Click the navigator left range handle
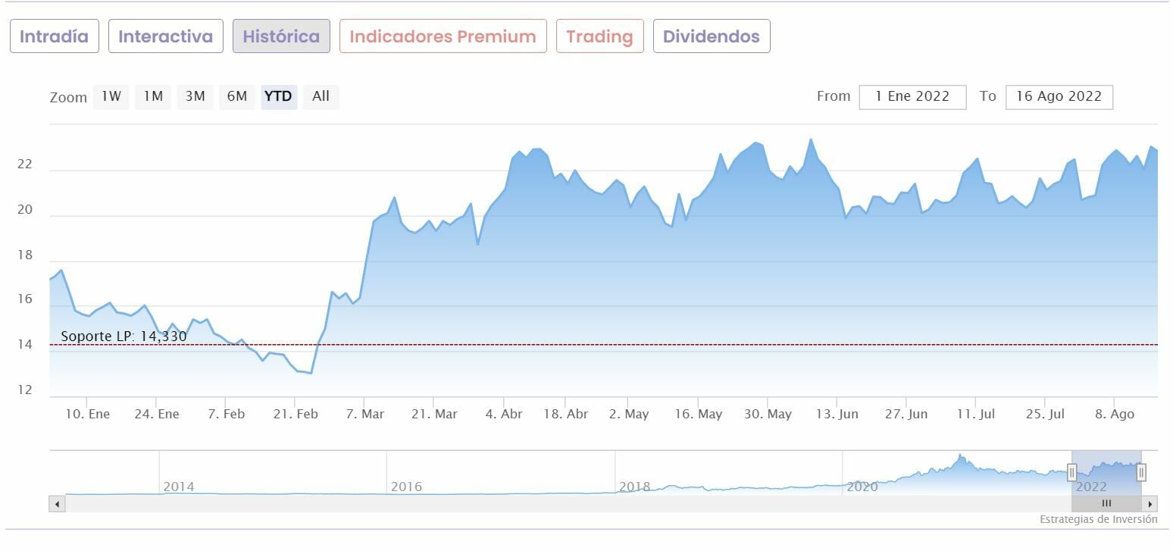The height and width of the screenshot is (551, 1173). pos(1072,473)
